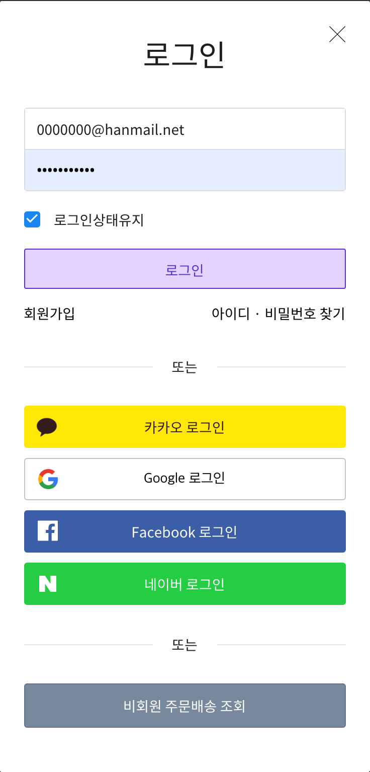The image size is (370, 772).
Task: Close the login dialog with the X icon
Action: (337, 34)
